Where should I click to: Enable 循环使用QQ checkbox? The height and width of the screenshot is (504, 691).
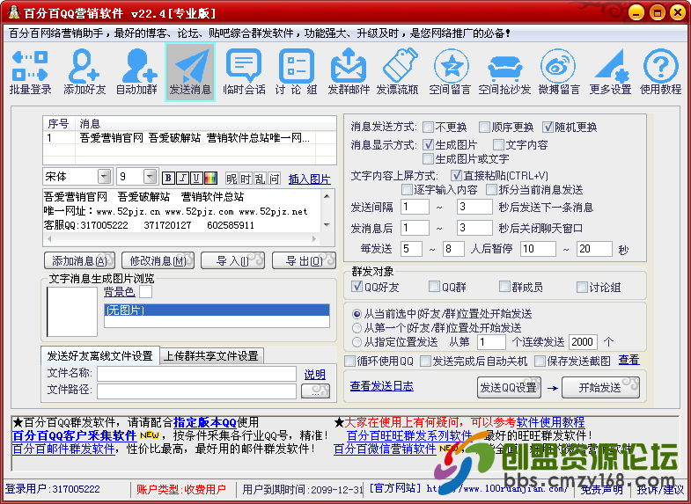coord(350,362)
